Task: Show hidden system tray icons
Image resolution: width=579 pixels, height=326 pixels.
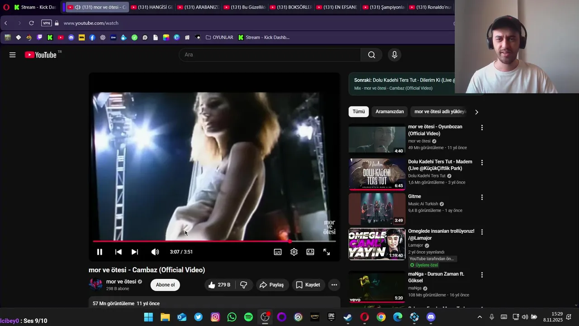Action: pos(479,317)
